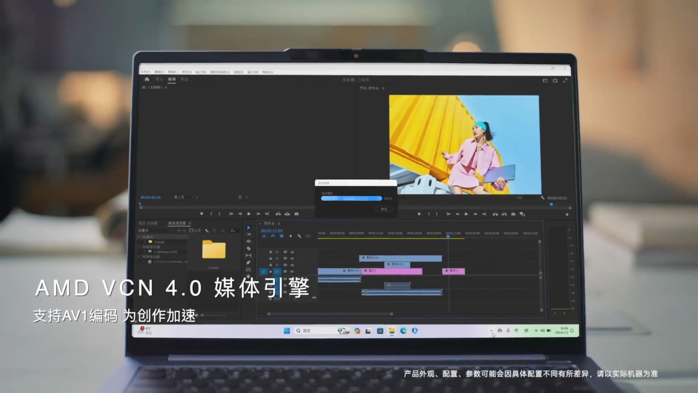Select the Razor tool
Image resolution: width=698 pixels, height=393 pixels.
click(249, 248)
